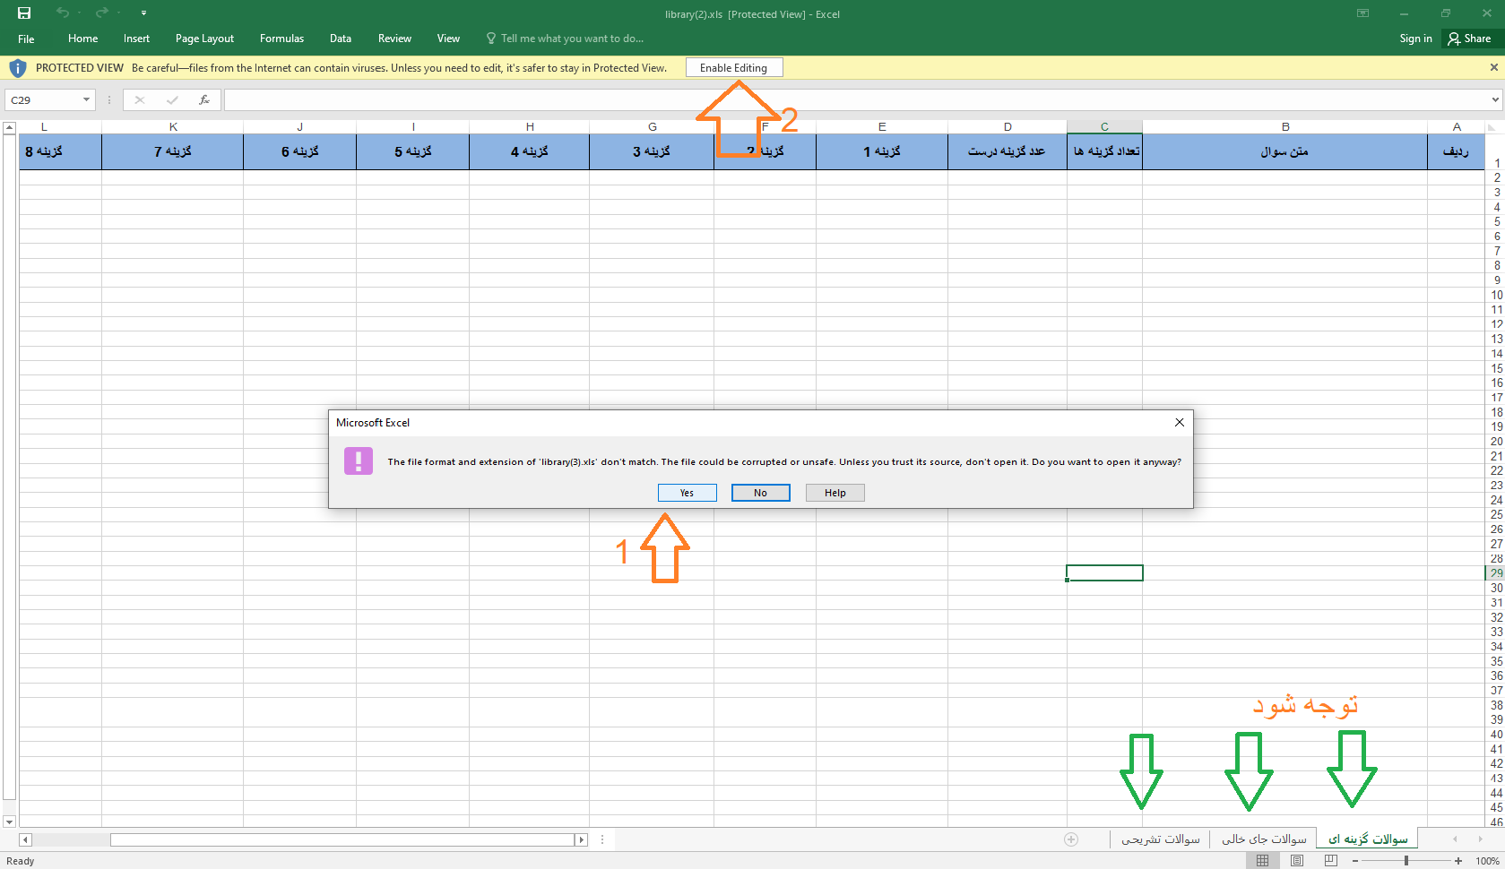Click the Select All corner triangle
Screen dimensions: 1505x869
click(1493, 127)
